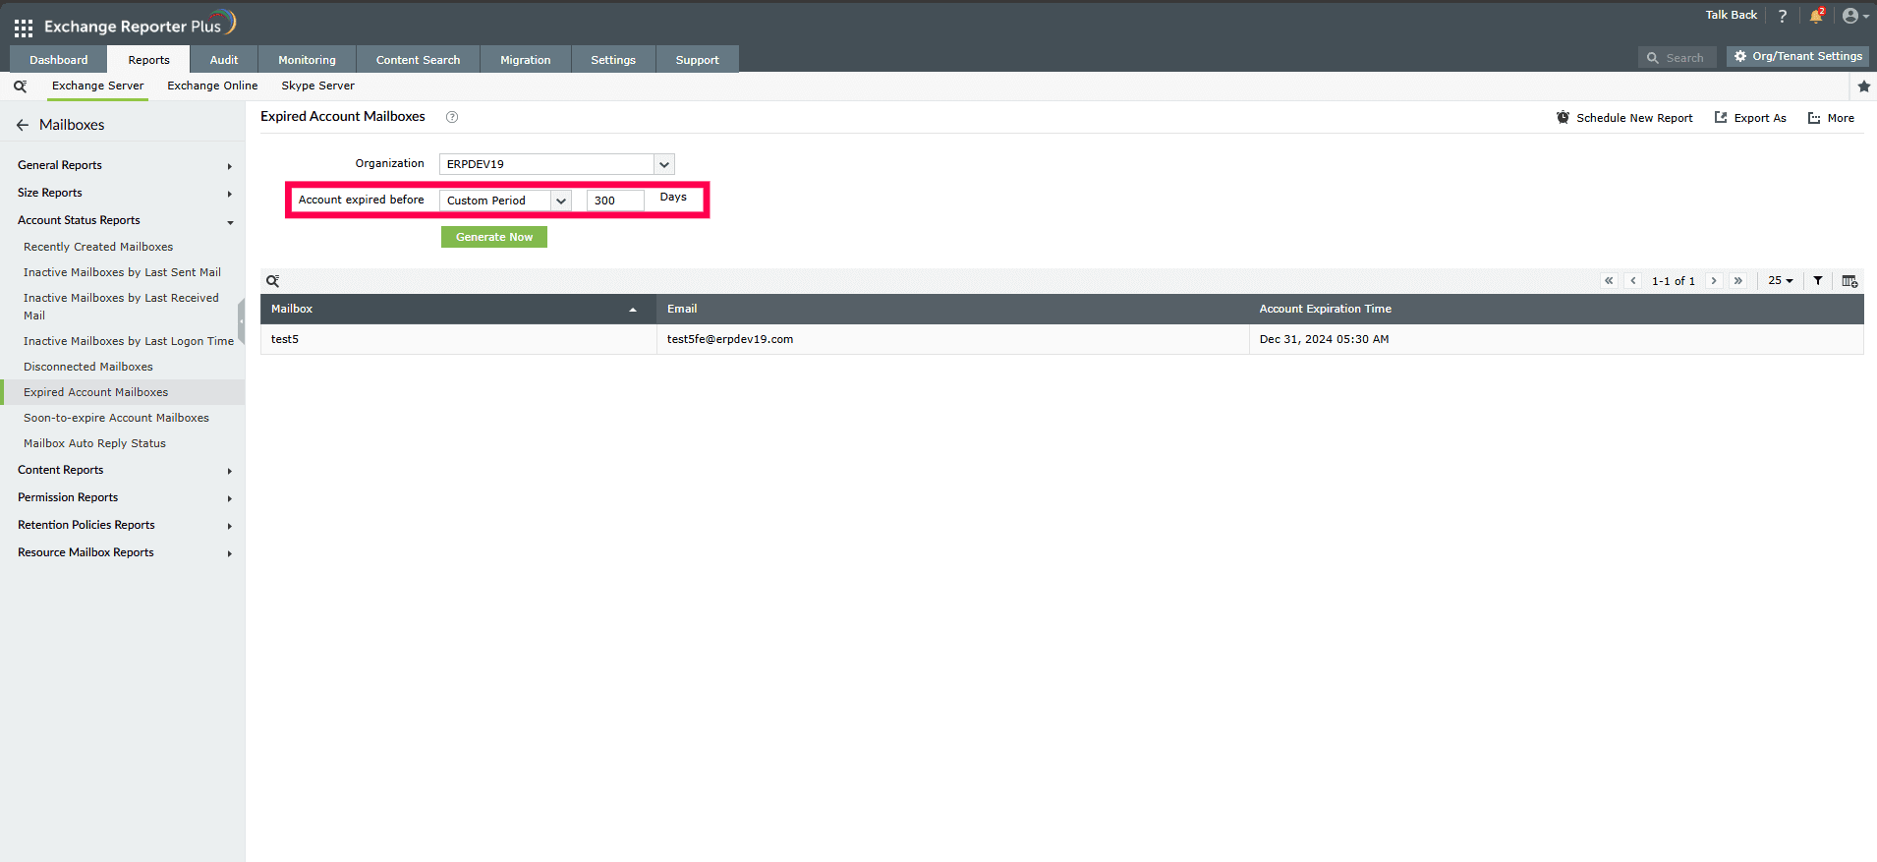Open the More options menu
The width and height of the screenshot is (1877, 862).
1831,118
